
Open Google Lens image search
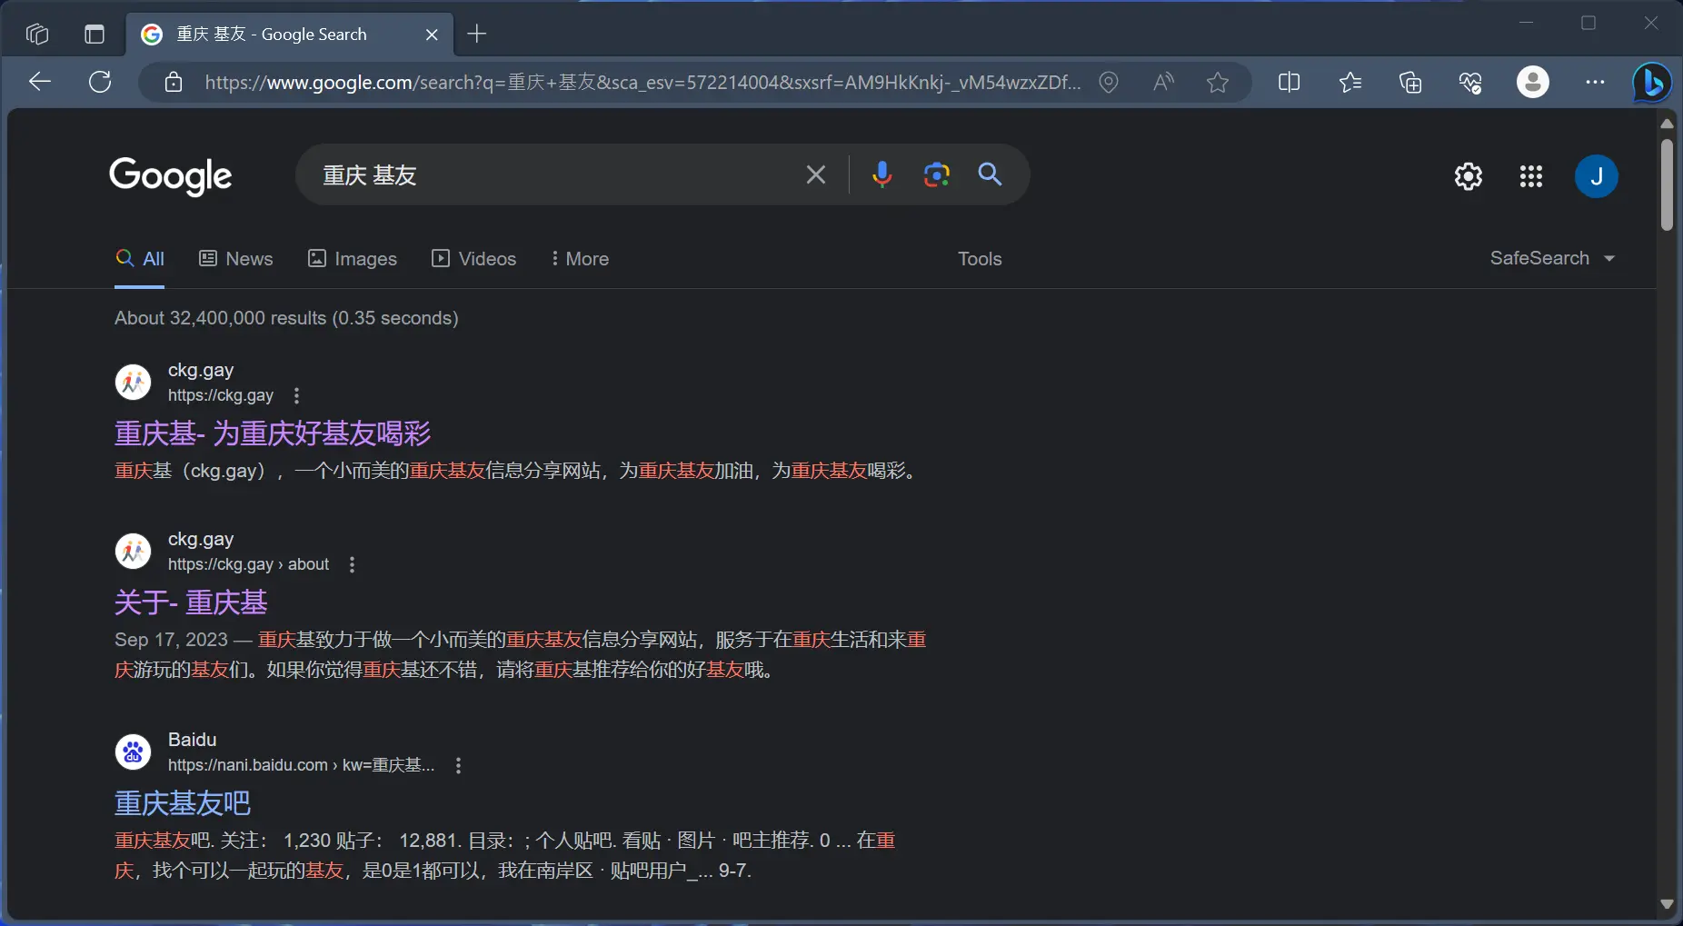pos(936,174)
